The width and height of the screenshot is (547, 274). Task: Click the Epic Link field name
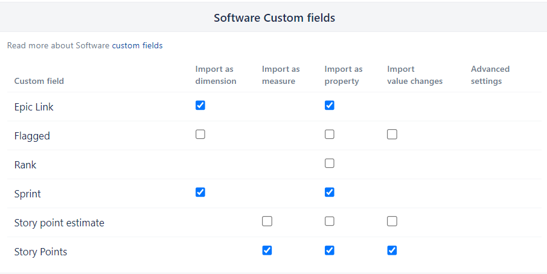click(x=34, y=107)
